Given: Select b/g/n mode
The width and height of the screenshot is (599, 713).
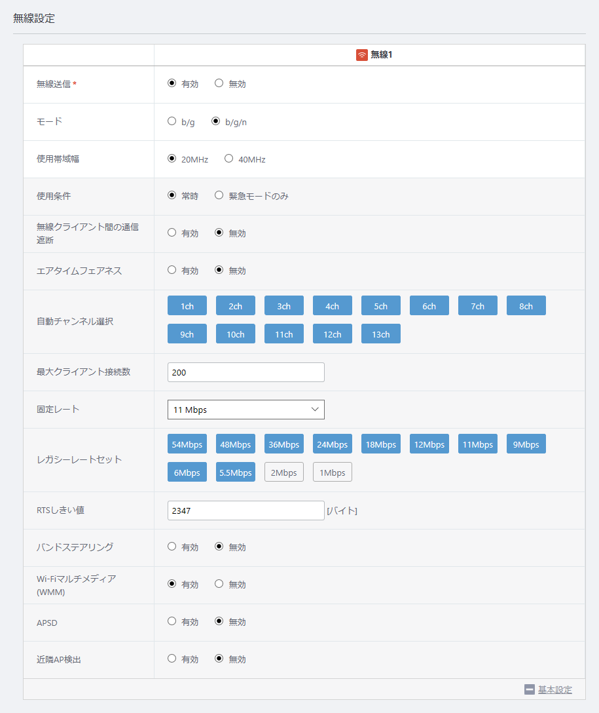Looking at the screenshot, I should [x=216, y=121].
